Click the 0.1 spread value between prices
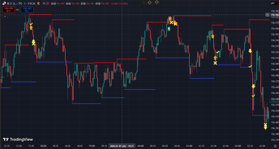 [x=18, y=10]
